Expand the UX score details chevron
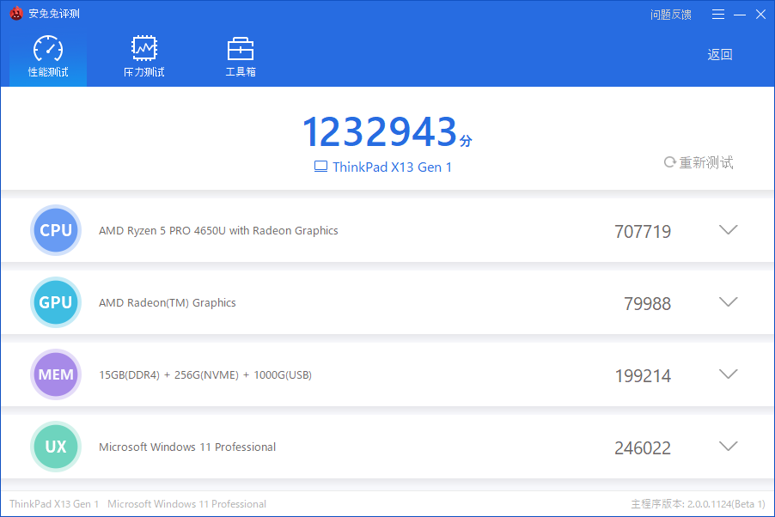This screenshot has width=775, height=517. coord(728,447)
